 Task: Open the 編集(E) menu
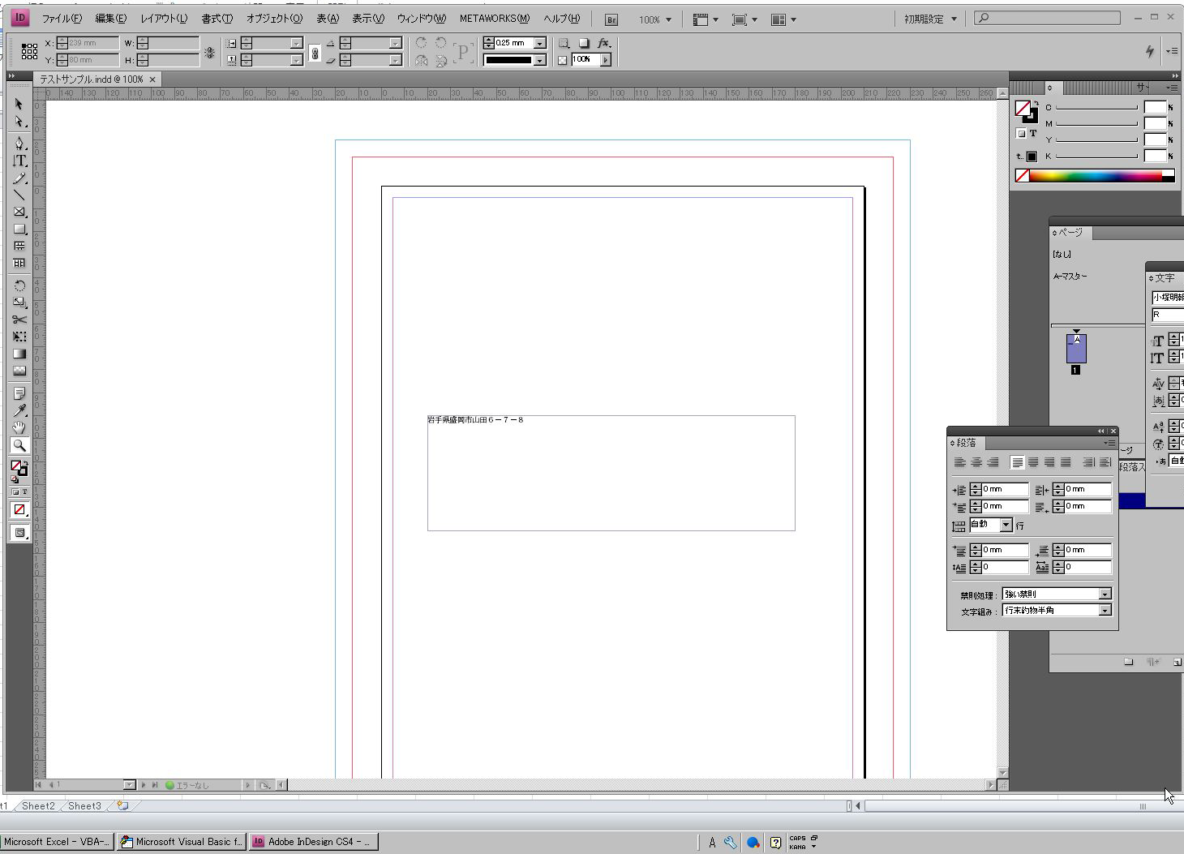[x=110, y=19]
